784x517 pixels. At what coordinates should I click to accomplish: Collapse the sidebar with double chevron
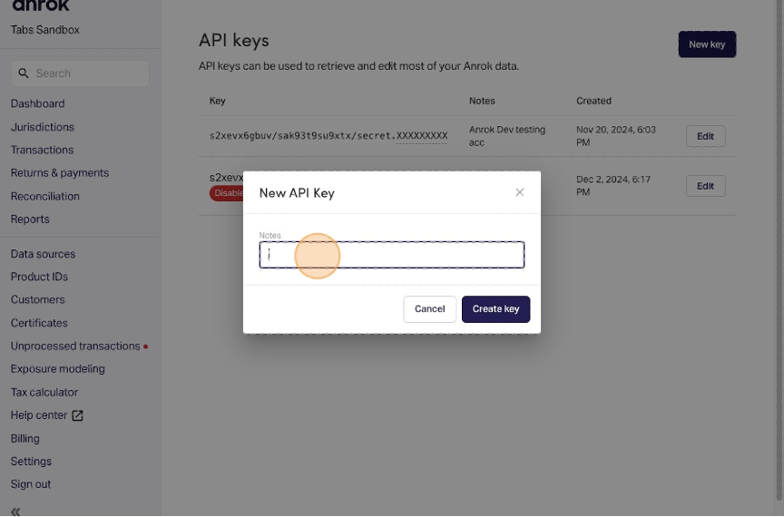(x=15, y=511)
